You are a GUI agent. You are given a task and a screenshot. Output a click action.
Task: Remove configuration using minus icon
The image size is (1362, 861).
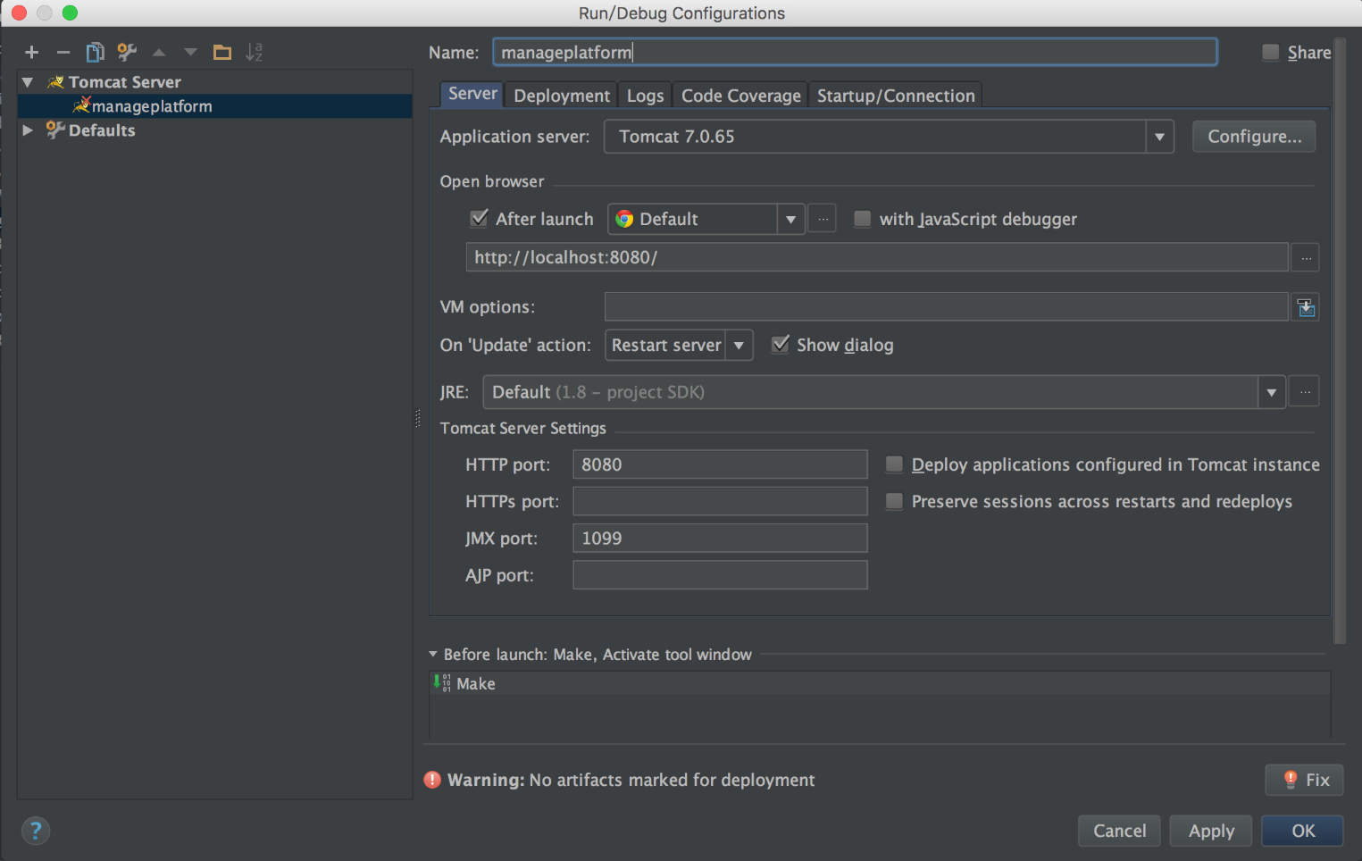click(x=63, y=53)
